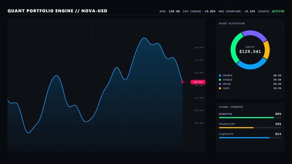The width and height of the screenshot is (292, 164).
Task: Click the MAX DRAWDOWN -2.10% value
Action: coord(250,11)
